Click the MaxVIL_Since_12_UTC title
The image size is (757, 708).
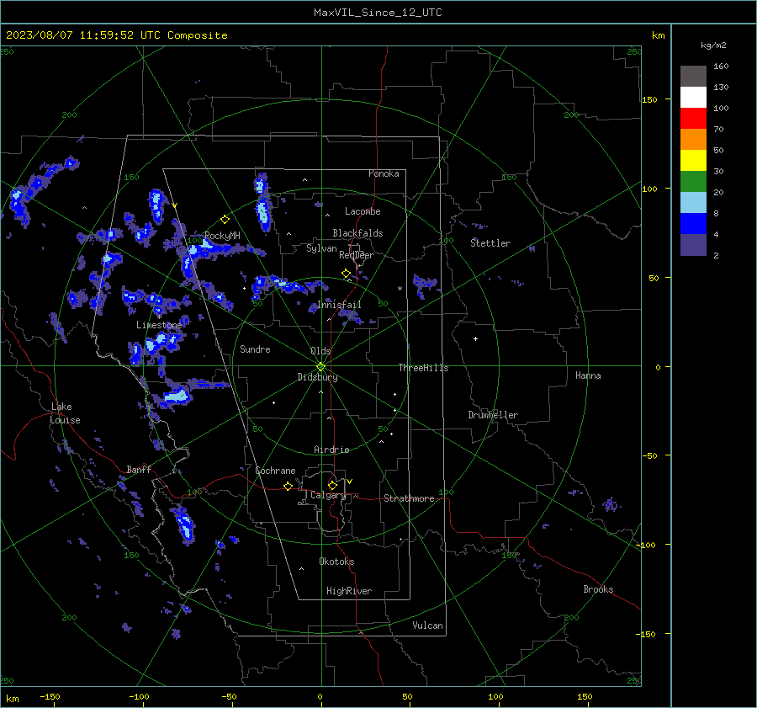[378, 13]
